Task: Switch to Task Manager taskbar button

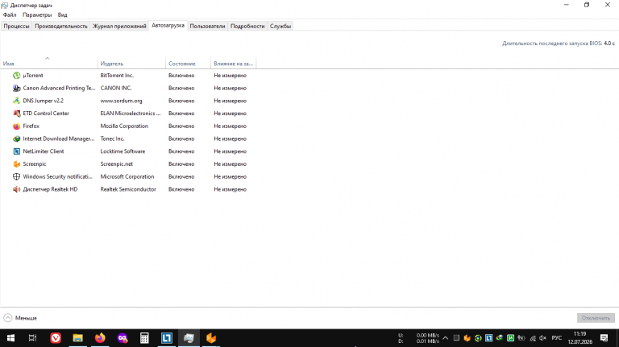Action: tap(189, 338)
